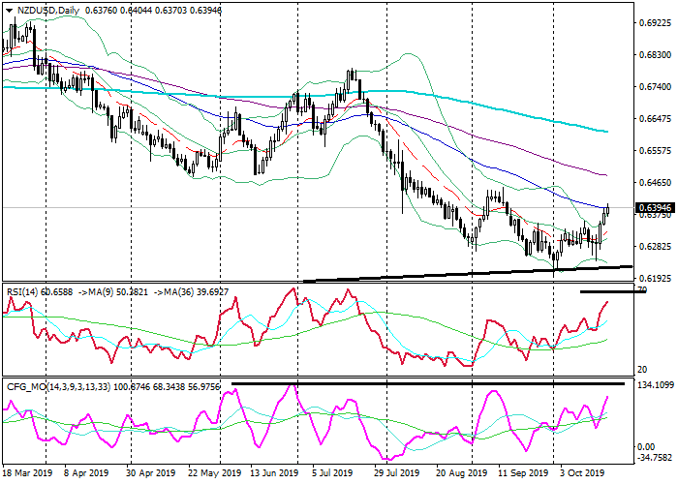The image size is (678, 484).
Task: Click the 5 Jul 2019 date label
Action: [x=331, y=474]
